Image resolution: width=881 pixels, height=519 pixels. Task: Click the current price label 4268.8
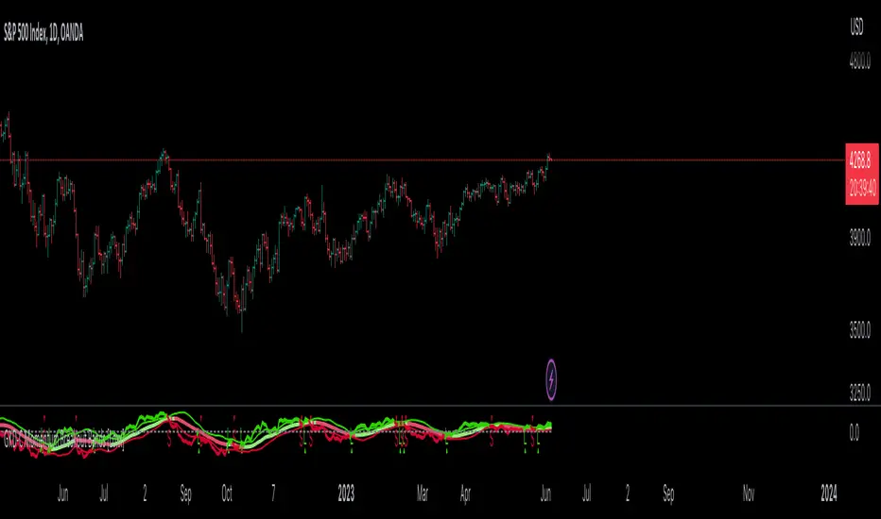click(861, 161)
